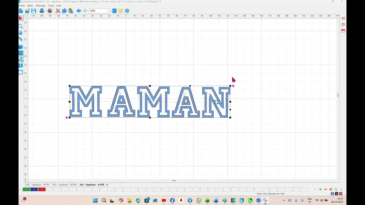Screen dimensions: 365x205
Task: Select blue color swatch 2
Action: click(34, 189)
